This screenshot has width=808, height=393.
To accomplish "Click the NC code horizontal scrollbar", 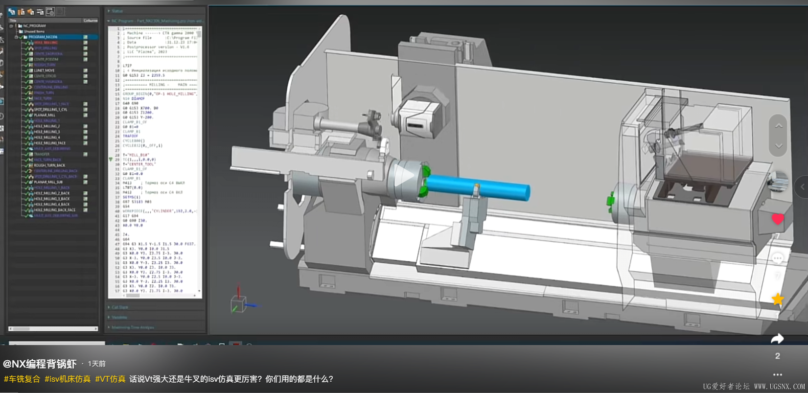I will click(160, 296).
